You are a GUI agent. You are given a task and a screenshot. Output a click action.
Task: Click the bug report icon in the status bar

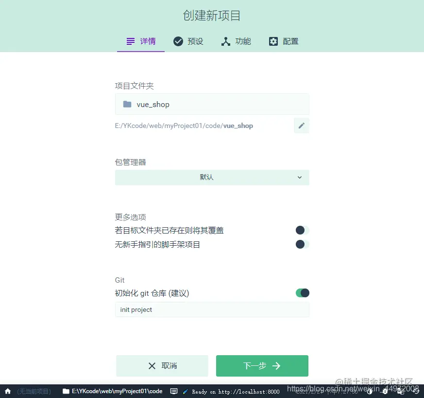coord(385,391)
